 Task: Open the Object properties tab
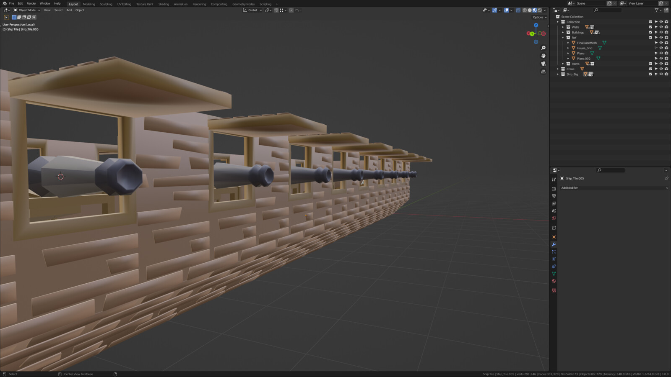pyautogui.click(x=554, y=237)
